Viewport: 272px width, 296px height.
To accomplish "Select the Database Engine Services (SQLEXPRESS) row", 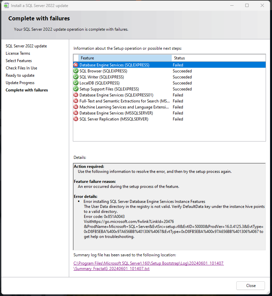I will [169, 65].
